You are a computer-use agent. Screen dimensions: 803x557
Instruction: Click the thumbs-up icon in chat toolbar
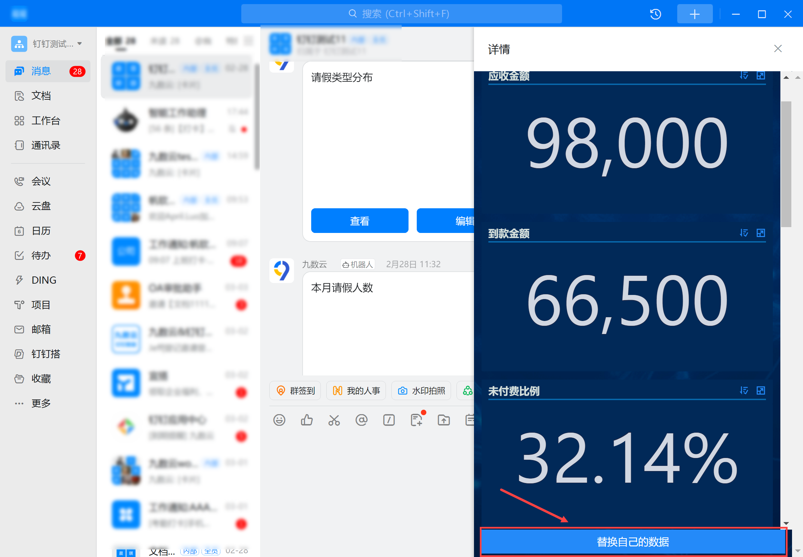point(306,420)
